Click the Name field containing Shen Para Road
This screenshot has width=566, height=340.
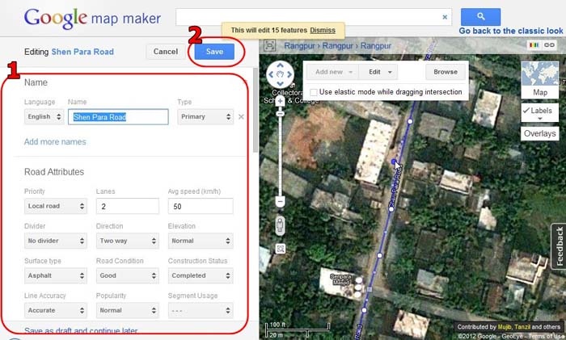click(118, 117)
